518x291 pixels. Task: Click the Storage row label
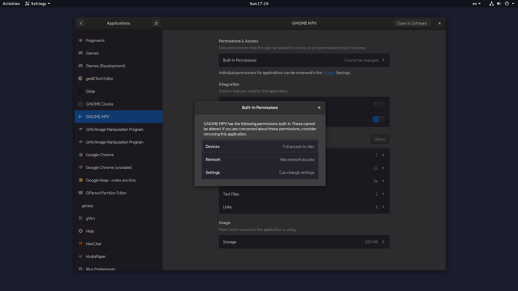tap(230, 242)
